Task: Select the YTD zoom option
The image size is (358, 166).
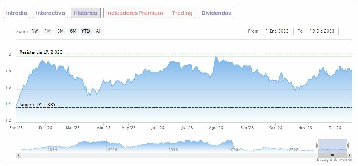Action: coord(86,31)
